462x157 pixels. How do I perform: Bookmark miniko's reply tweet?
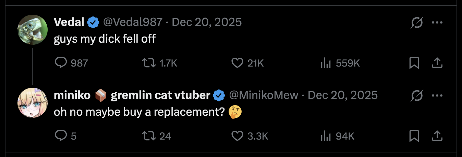click(414, 136)
